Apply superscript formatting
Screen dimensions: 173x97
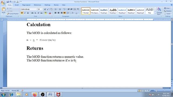point(38,13)
